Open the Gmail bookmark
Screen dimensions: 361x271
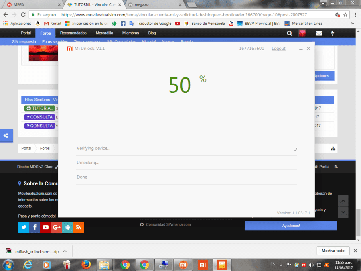(x=53, y=24)
